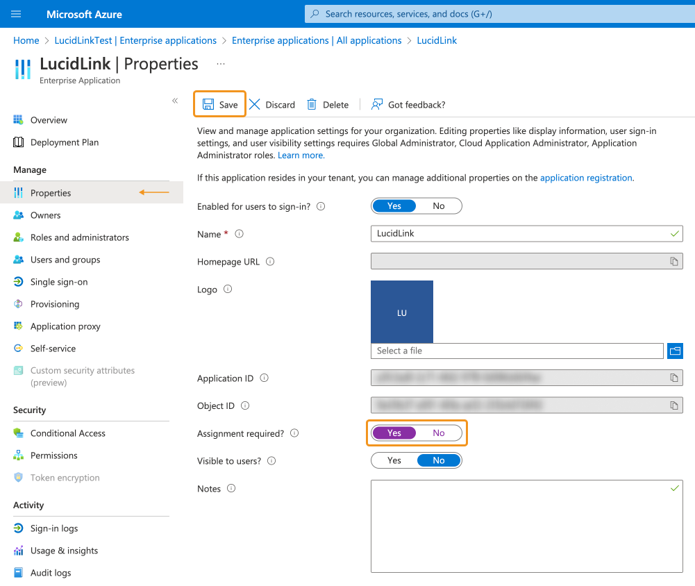The height and width of the screenshot is (586, 695).
Task: Set Assignment required to Yes
Action: tap(394, 433)
